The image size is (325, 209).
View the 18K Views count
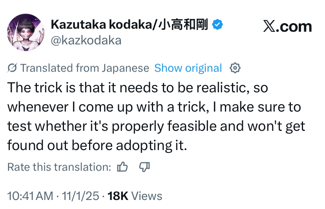(x=135, y=196)
